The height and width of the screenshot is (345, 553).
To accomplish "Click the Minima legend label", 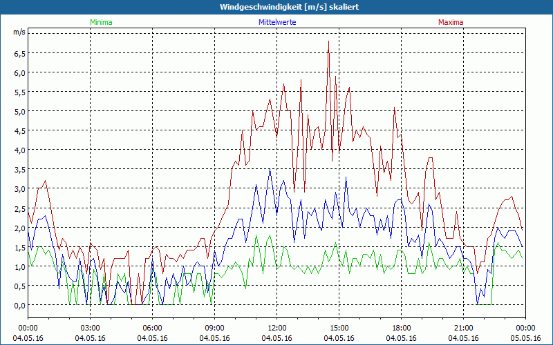I will click(101, 22).
